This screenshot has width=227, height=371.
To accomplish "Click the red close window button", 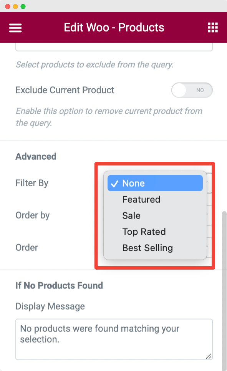I will point(8,7).
